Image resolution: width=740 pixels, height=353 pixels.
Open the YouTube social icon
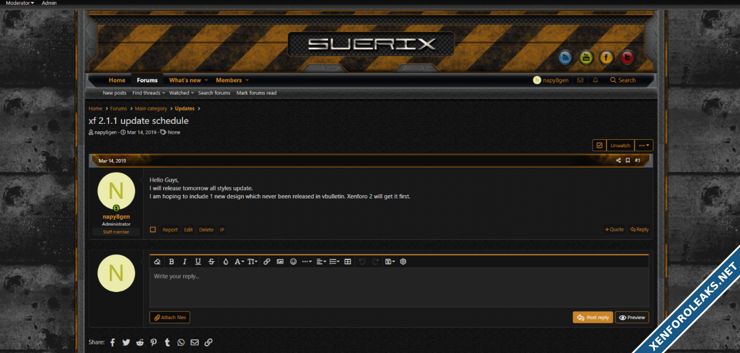pyautogui.click(x=586, y=58)
